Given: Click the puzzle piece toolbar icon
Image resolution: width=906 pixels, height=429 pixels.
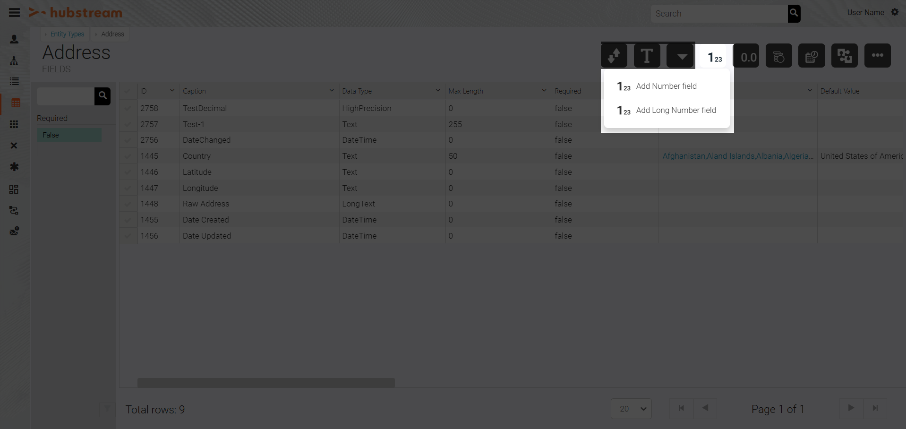Looking at the screenshot, I should point(844,56).
